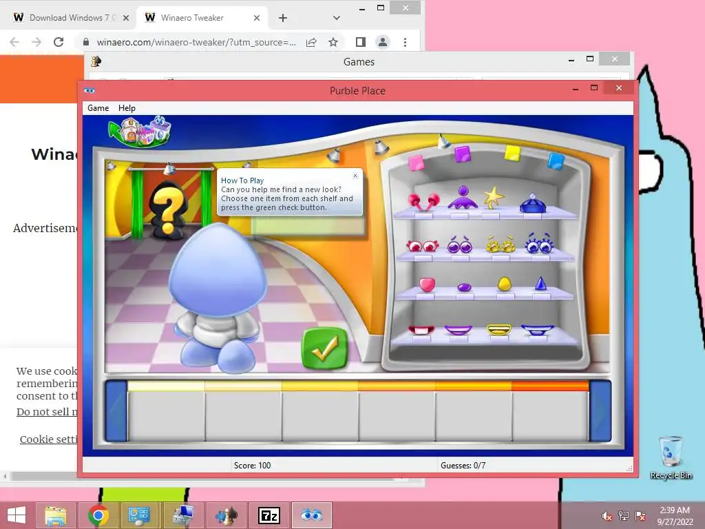705x529 pixels.
Task: Select the yellow eyes
Action: click(500, 245)
